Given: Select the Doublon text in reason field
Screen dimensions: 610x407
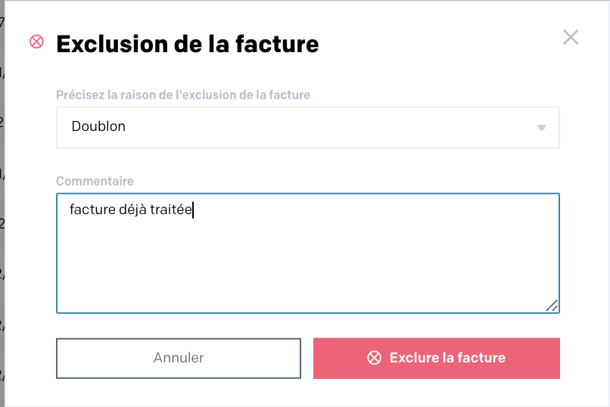Looking at the screenshot, I should (x=98, y=126).
